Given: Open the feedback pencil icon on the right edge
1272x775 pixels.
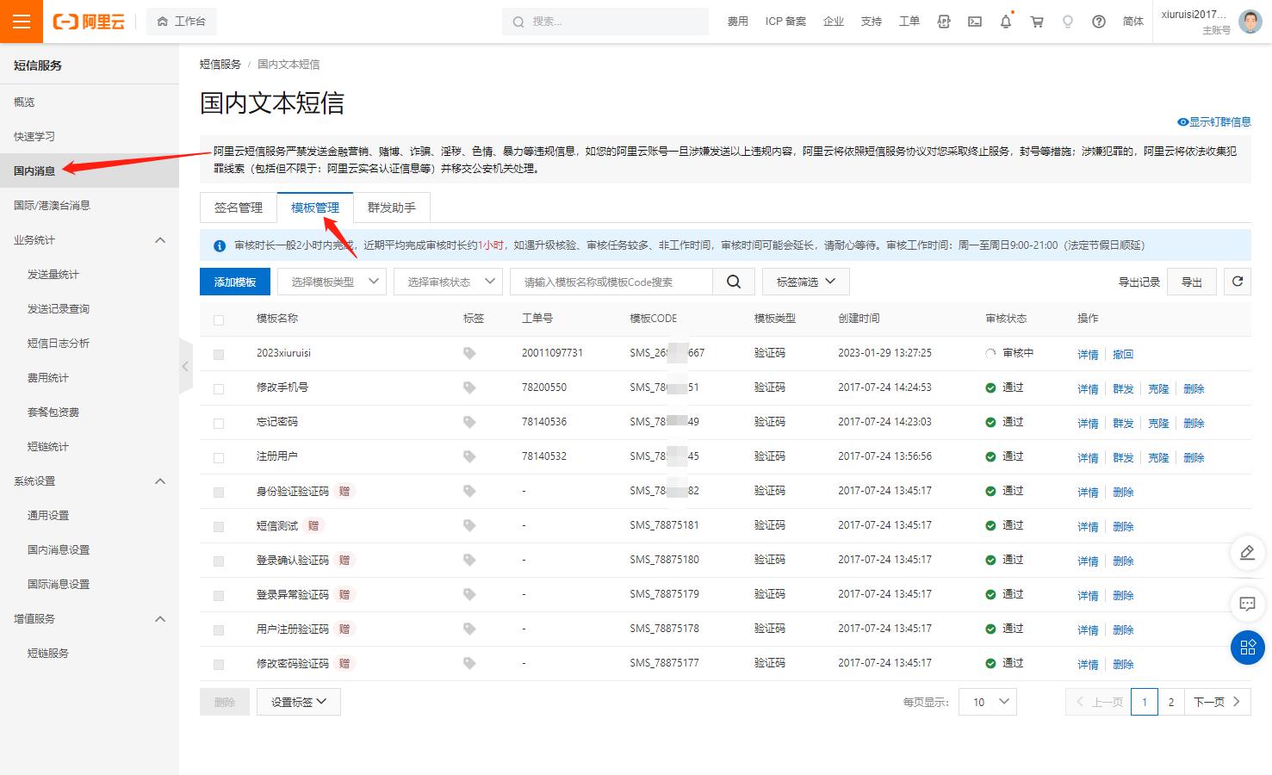Looking at the screenshot, I should [1247, 553].
